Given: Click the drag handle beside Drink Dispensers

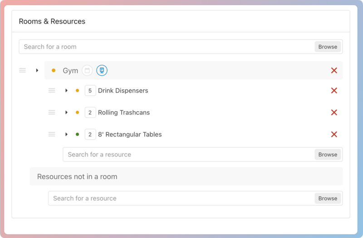Looking at the screenshot, I should (52, 91).
